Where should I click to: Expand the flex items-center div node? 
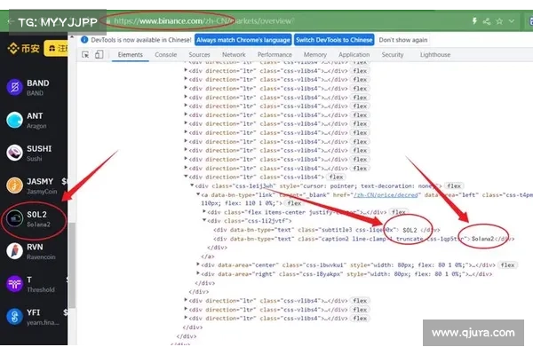pos(204,211)
